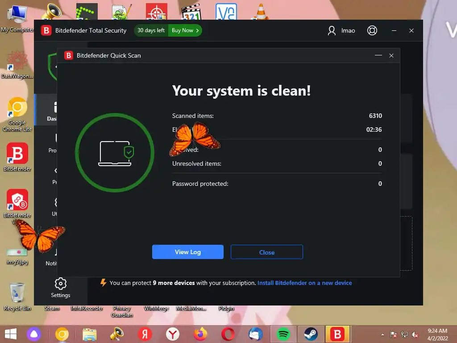
Task: Open the lmao user account
Action: click(x=341, y=31)
